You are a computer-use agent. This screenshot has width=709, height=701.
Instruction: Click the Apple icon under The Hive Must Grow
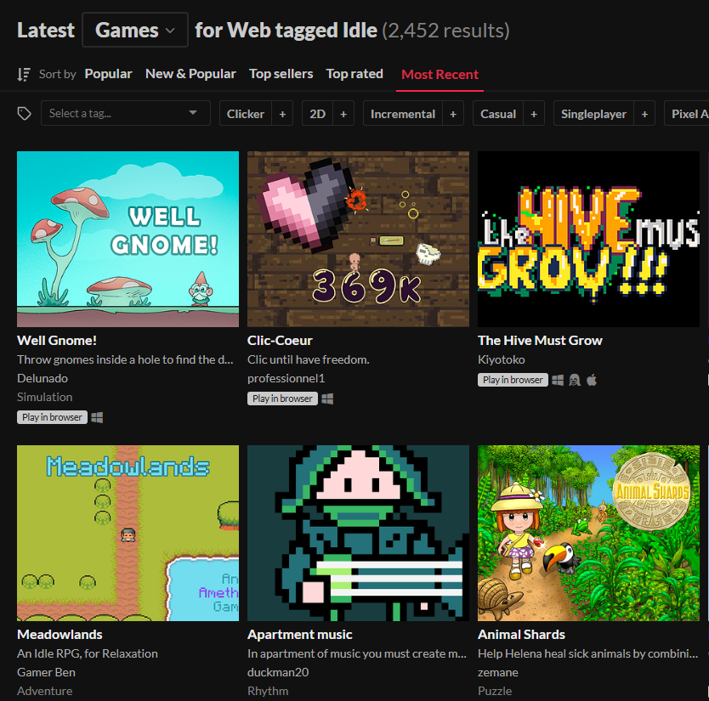(592, 380)
